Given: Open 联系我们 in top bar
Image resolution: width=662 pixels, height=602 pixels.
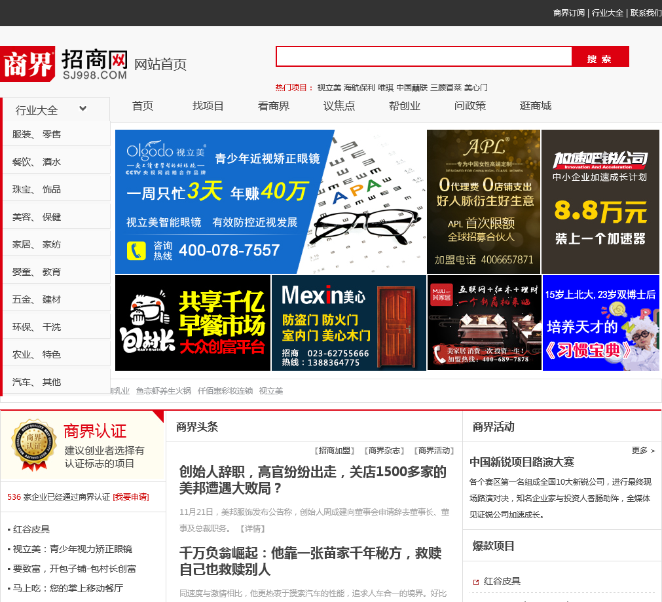Looking at the screenshot, I should (646, 13).
